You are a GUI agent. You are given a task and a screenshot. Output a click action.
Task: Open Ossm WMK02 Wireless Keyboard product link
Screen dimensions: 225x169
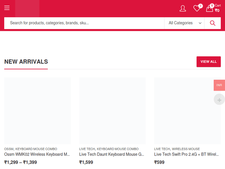37,154
